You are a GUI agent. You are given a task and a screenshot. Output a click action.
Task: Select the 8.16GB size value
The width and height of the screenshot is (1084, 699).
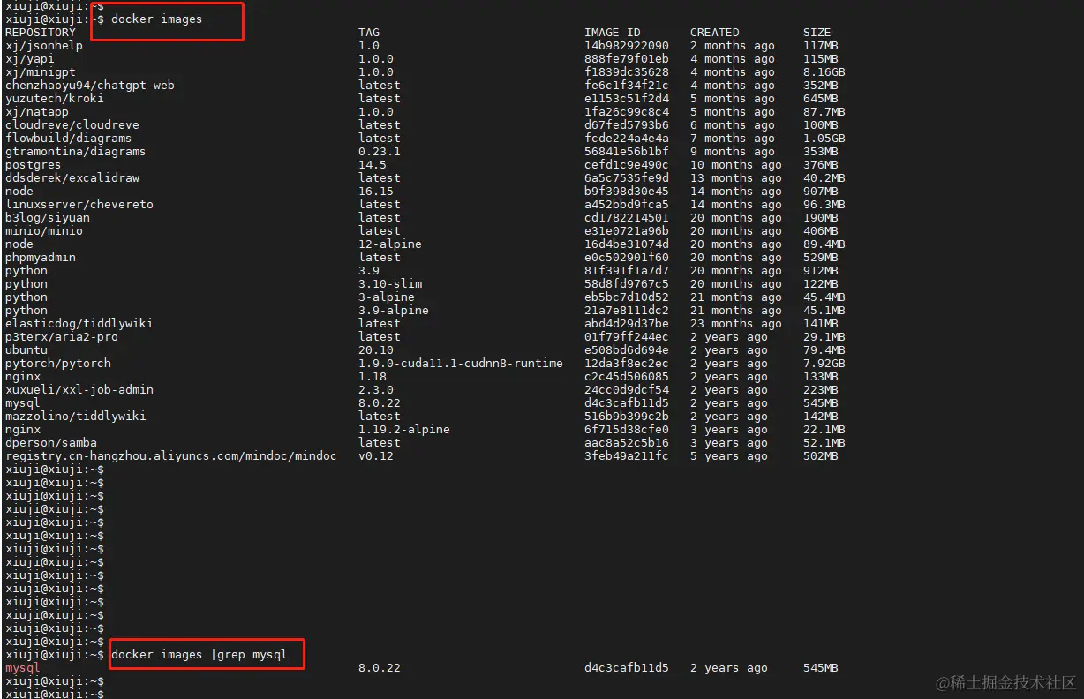(x=824, y=71)
